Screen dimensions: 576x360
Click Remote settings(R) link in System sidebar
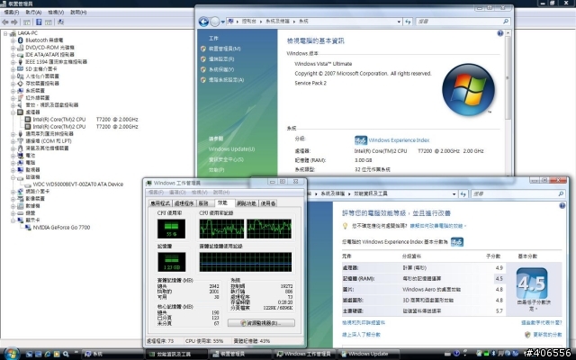point(221,59)
